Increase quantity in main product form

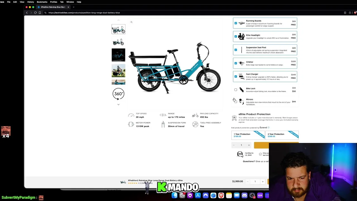249,145
